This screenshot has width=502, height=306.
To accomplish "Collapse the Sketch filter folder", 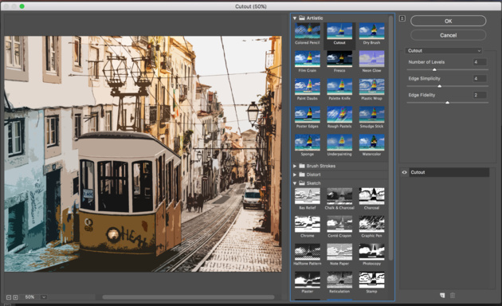I will click(295, 183).
